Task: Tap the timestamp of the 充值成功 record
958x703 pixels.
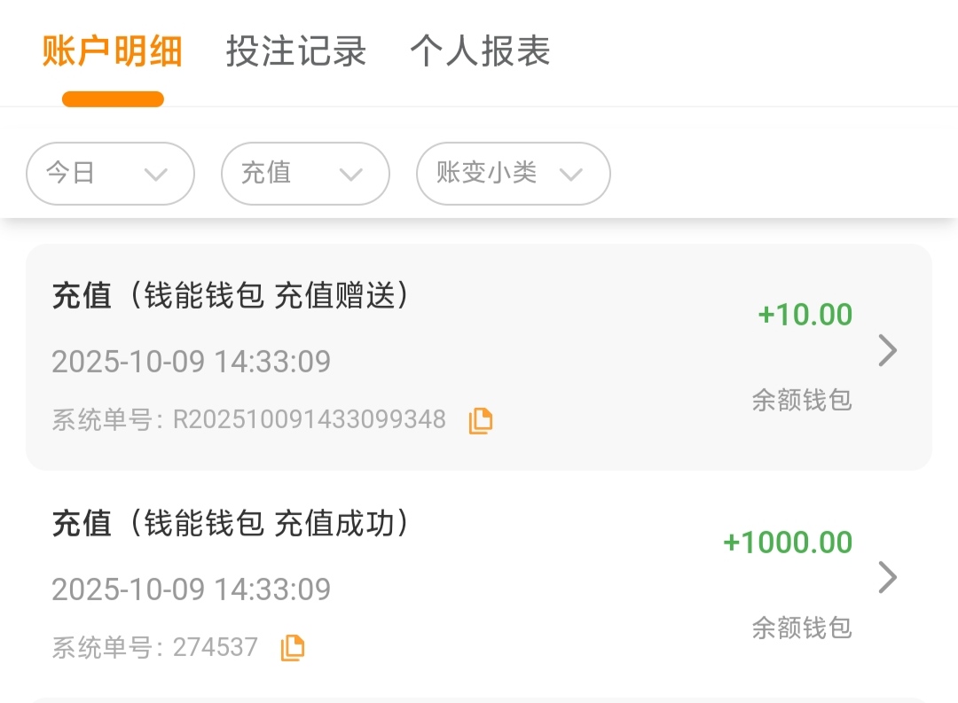Action: tap(191, 590)
